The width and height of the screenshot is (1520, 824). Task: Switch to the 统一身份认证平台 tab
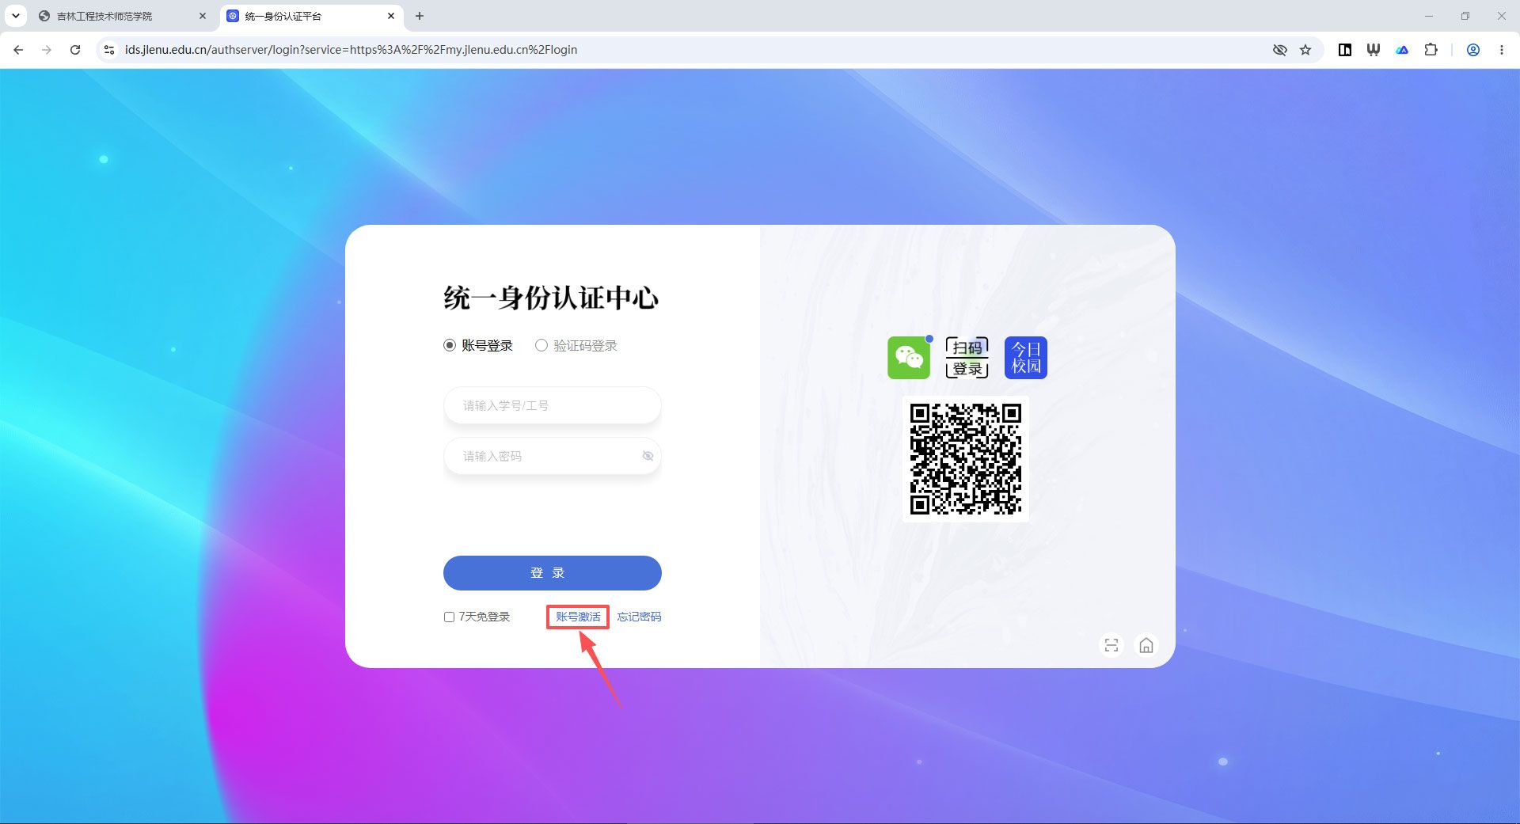(x=311, y=16)
